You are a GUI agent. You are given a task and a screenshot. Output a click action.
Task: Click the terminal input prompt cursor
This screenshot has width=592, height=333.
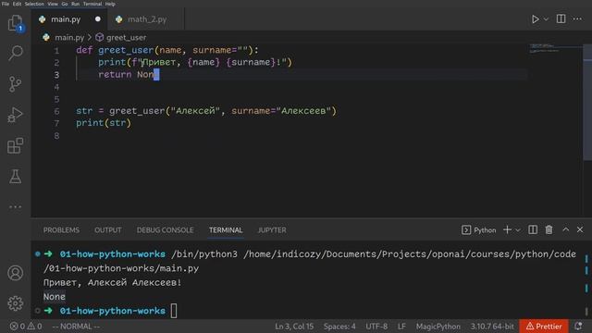(174, 311)
